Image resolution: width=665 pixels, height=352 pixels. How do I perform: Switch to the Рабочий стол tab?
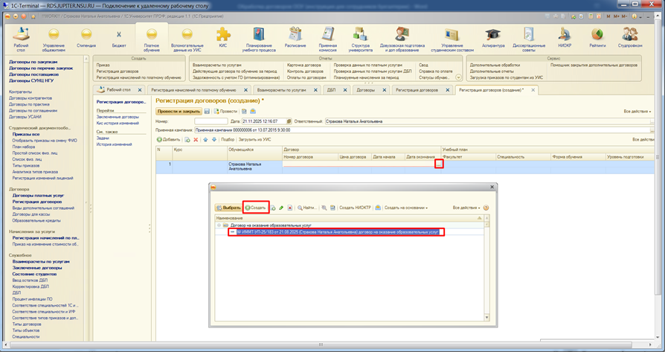(x=118, y=89)
